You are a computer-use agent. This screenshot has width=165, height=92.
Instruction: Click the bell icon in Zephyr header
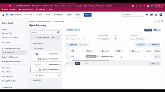(x=159, y=21)
